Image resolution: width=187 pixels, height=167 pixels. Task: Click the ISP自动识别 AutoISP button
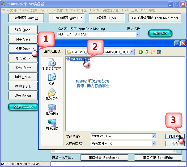(66, 18)
